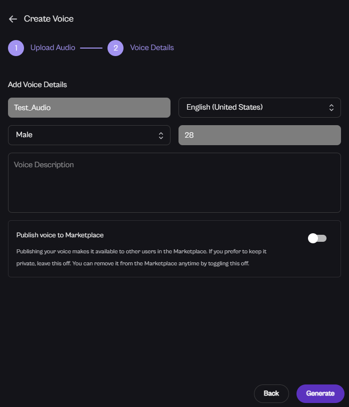Switch to the Upload Audio step
Viewport: 349px width, 407px height.
[52, 48]
